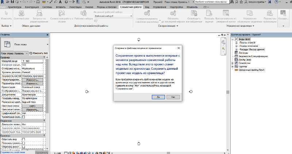
Task: Toggle the Траектория солн. checkbox
Action: (x=23, y=117)
